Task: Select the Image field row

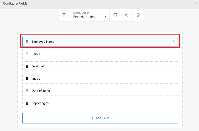Action: 100,79
